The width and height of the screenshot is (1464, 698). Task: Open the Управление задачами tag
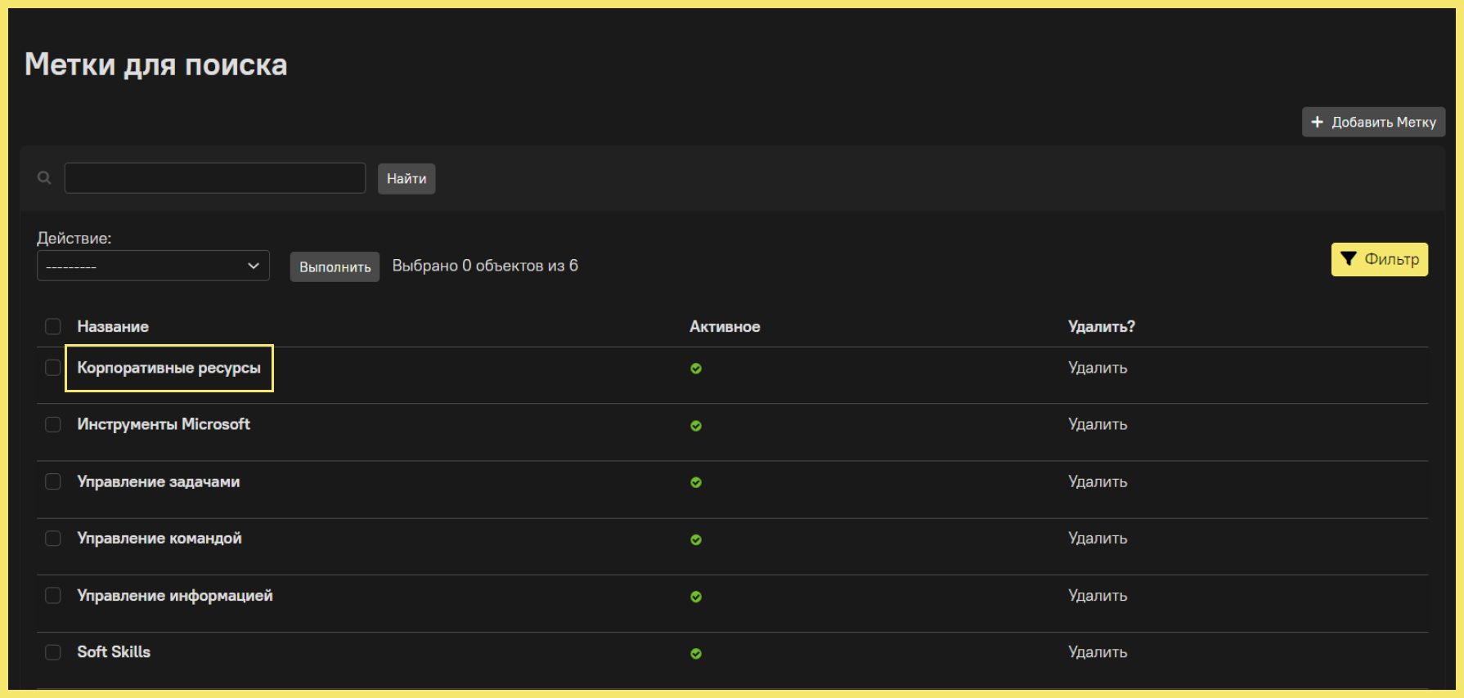point(159,481)
